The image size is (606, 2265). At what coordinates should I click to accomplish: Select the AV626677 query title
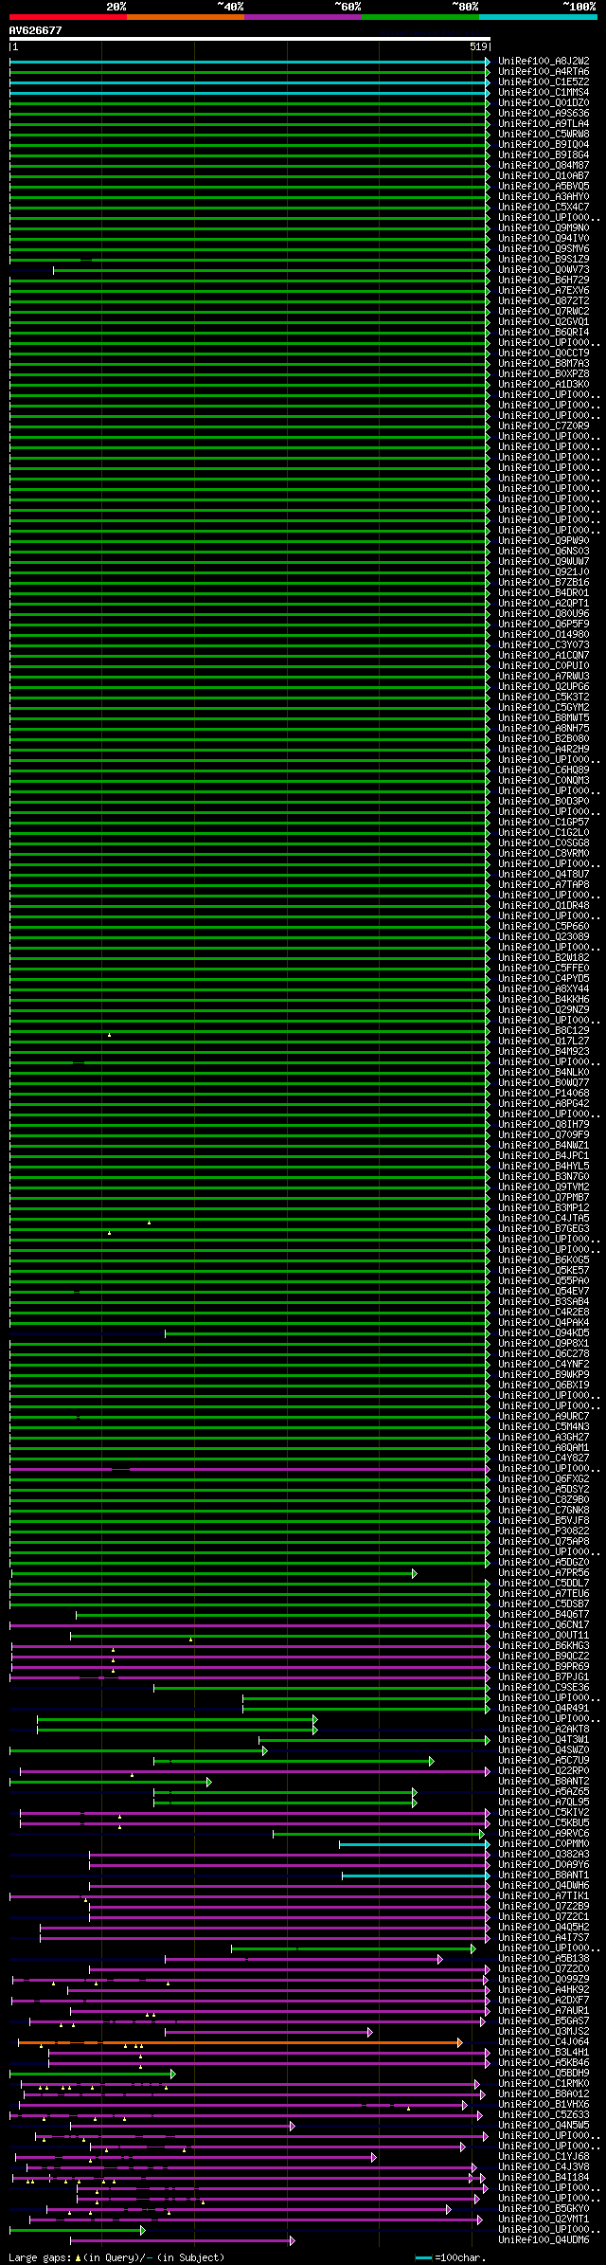[x=36, y=30]
